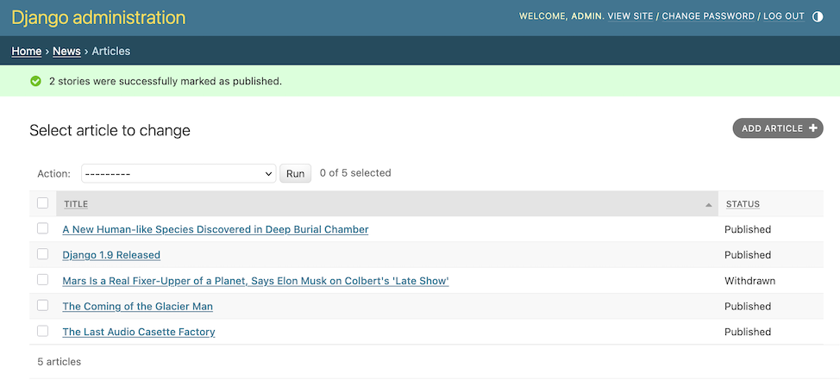The width and height of the screenshot is (840, 386).
Task: Open the Action dropdown menu
Action: click(179, 173)
